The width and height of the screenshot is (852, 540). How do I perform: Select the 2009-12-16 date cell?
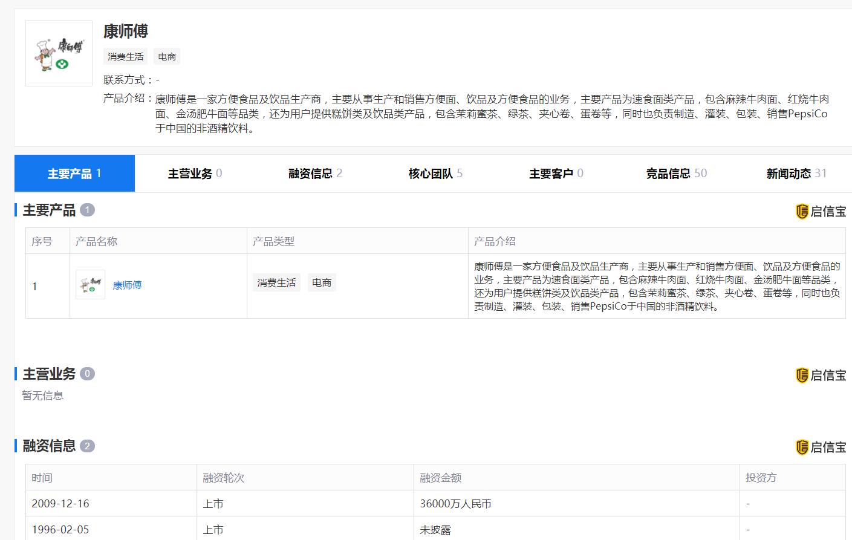tap(111, 503)
